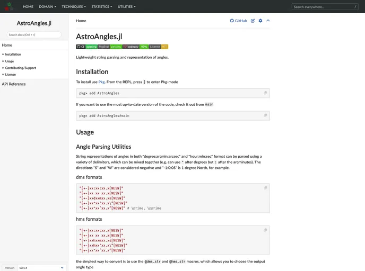Focus the 'Search docs' sidebar field
The height and width of the screenshot is (271, 365).
(x=34, y=34)
